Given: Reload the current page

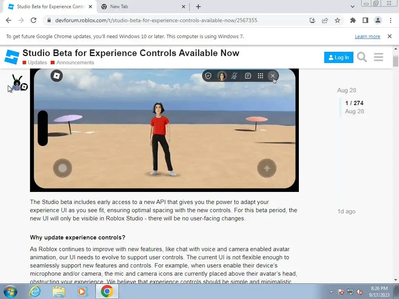Looking at the screenshot, I should click(x=34, y=20).
